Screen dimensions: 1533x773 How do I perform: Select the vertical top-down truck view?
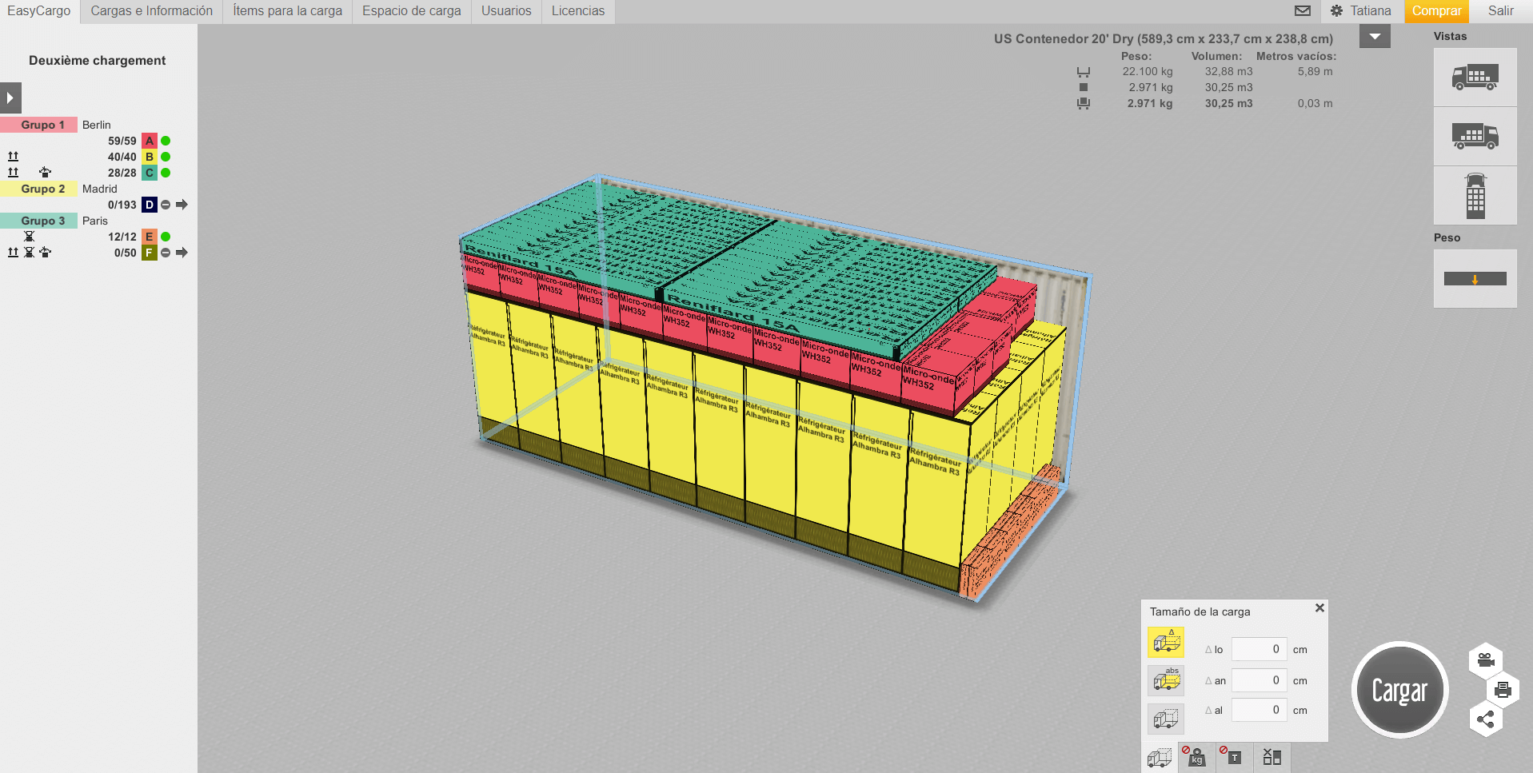[1475, 196]
